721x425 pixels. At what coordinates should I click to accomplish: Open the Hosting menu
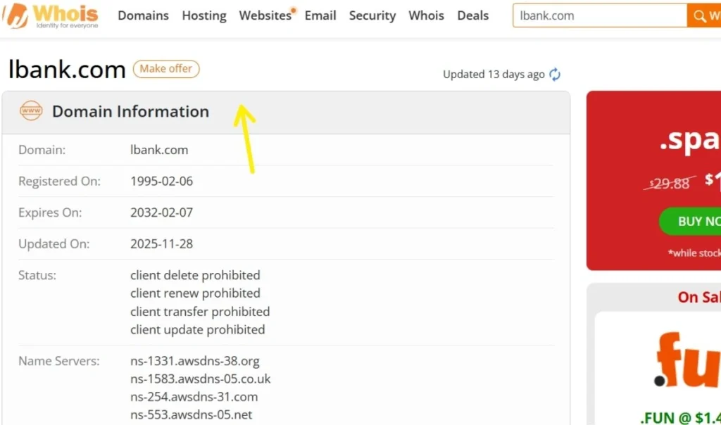pyautogui.click(x=204, y=15)
